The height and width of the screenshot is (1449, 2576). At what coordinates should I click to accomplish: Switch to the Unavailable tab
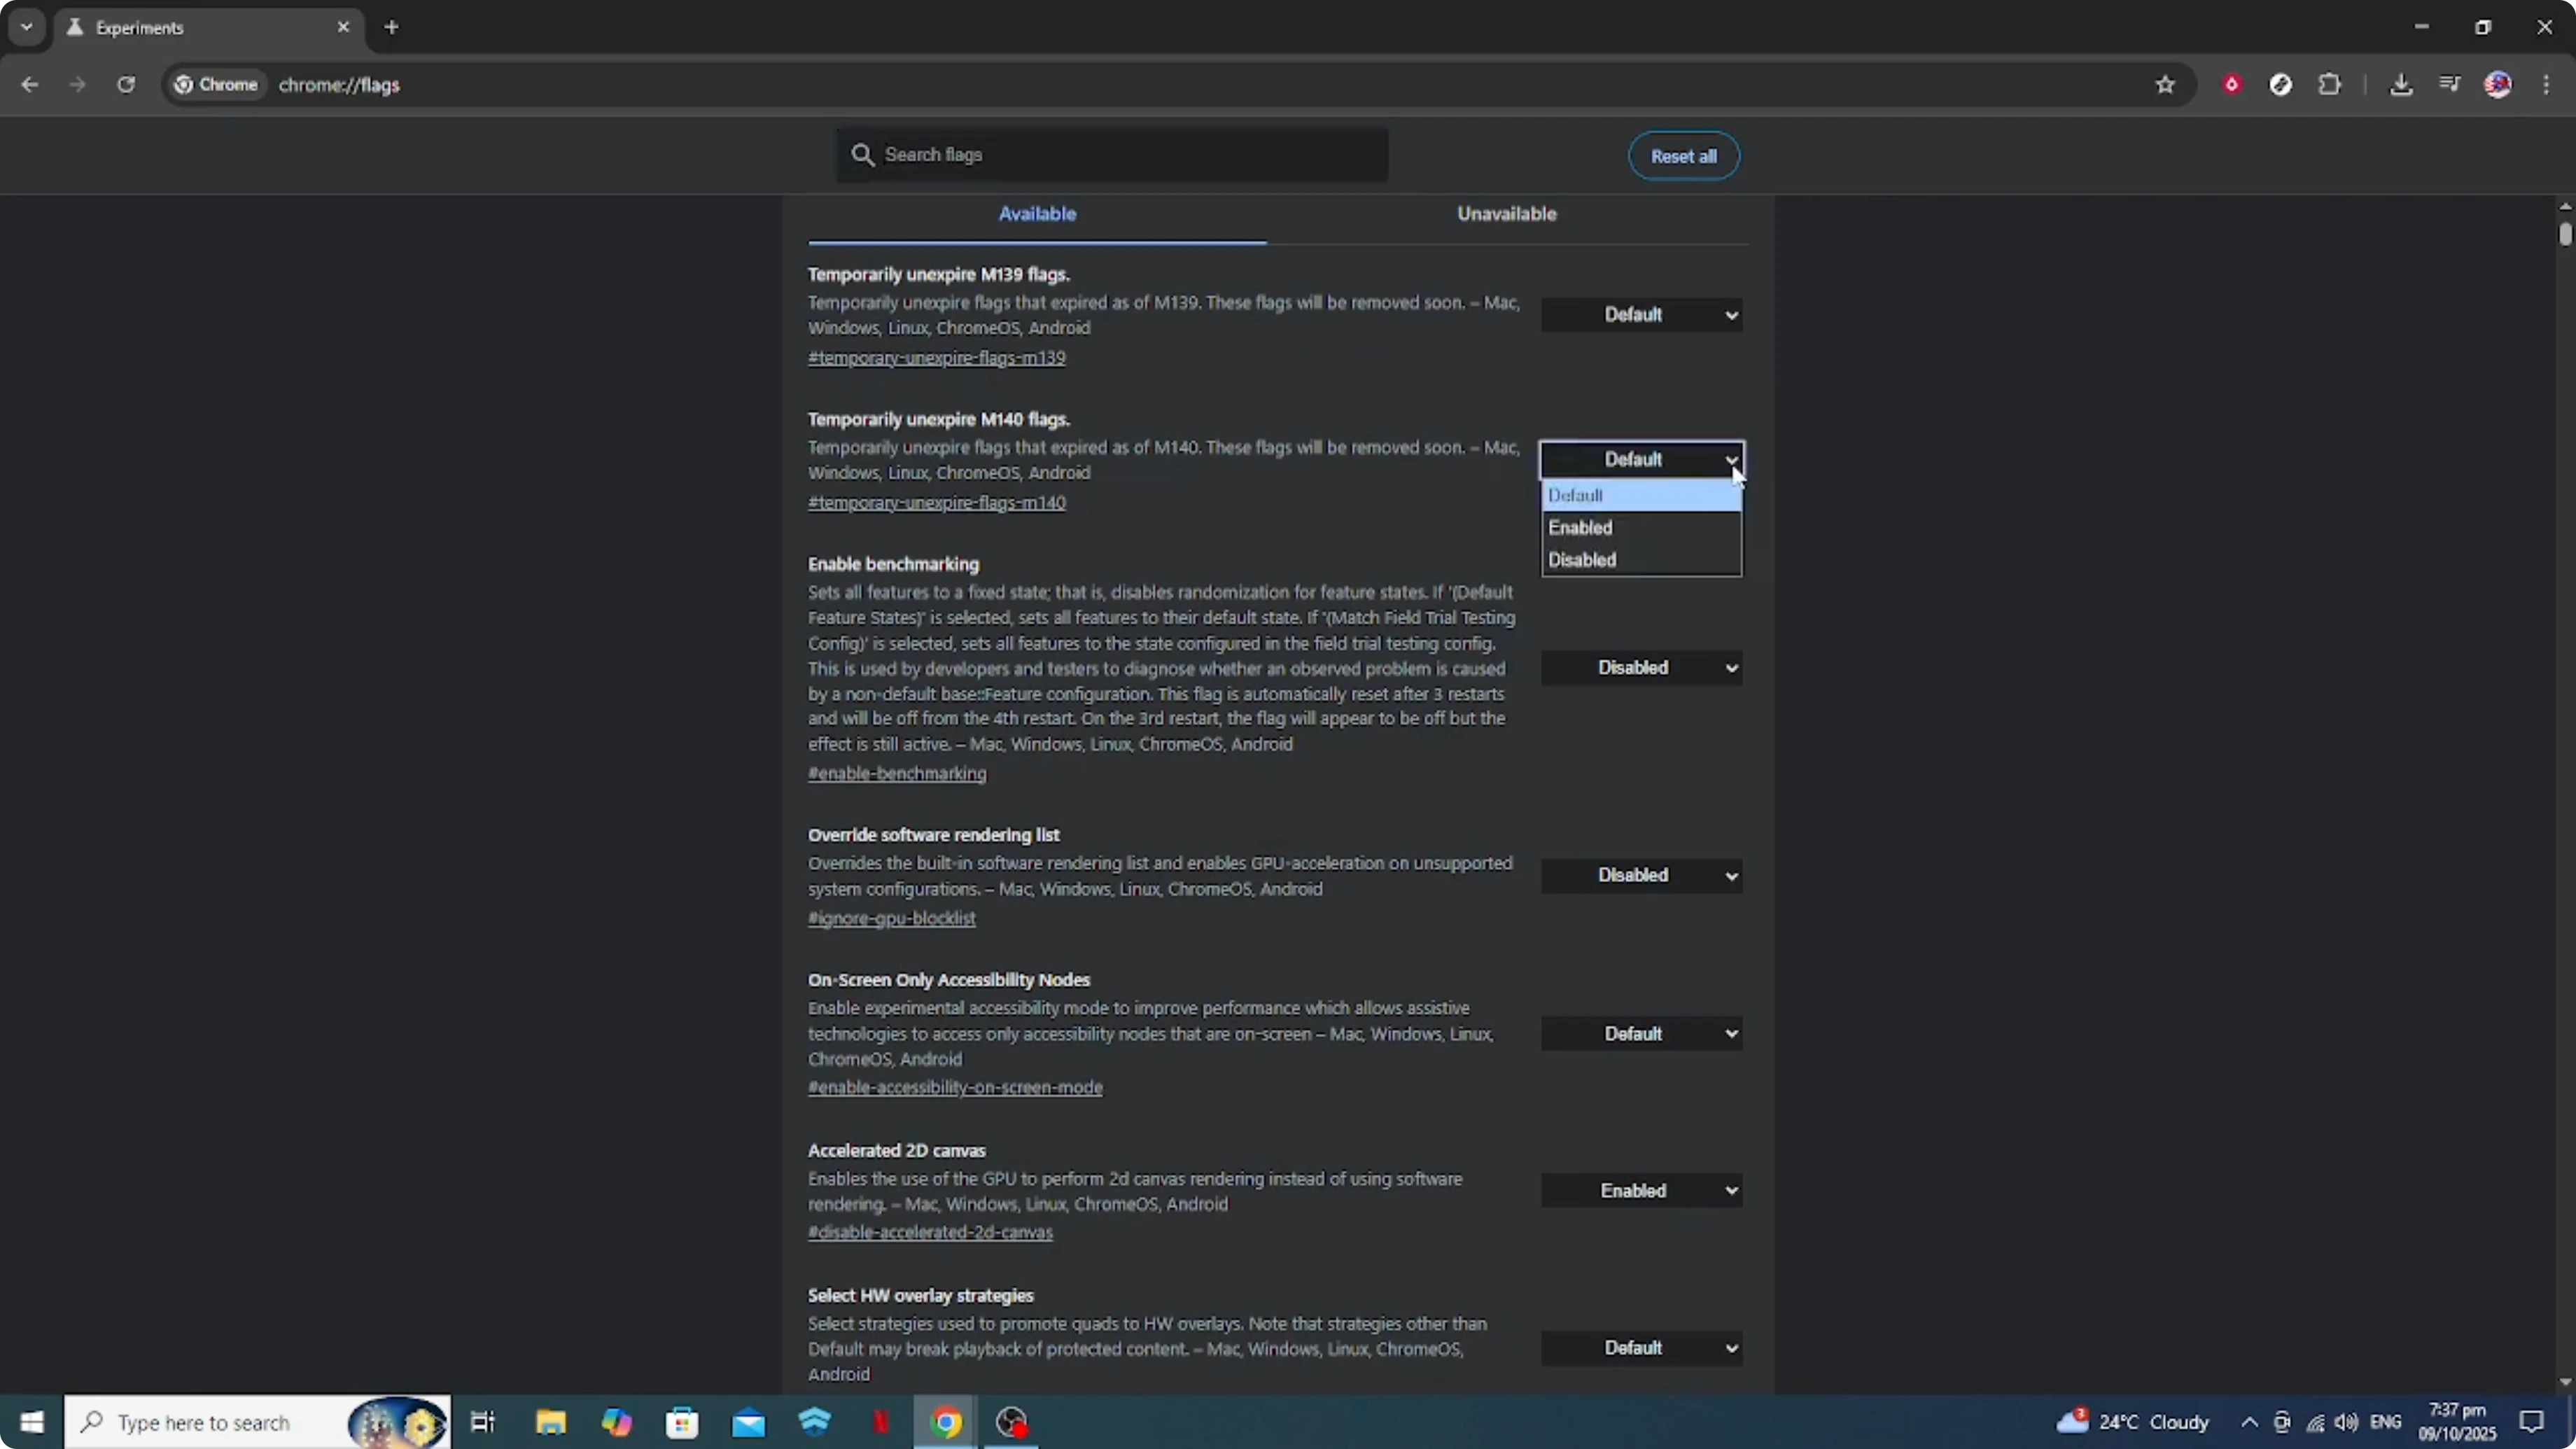[x=1506, y=213]
